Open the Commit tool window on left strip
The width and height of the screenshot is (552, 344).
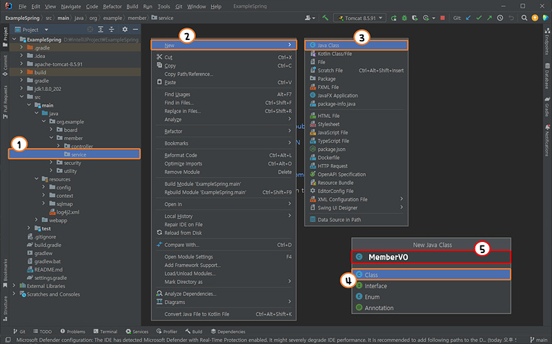(x=5, y=65)
